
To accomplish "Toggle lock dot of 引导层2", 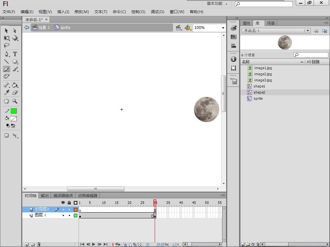I will coord(69,210).
